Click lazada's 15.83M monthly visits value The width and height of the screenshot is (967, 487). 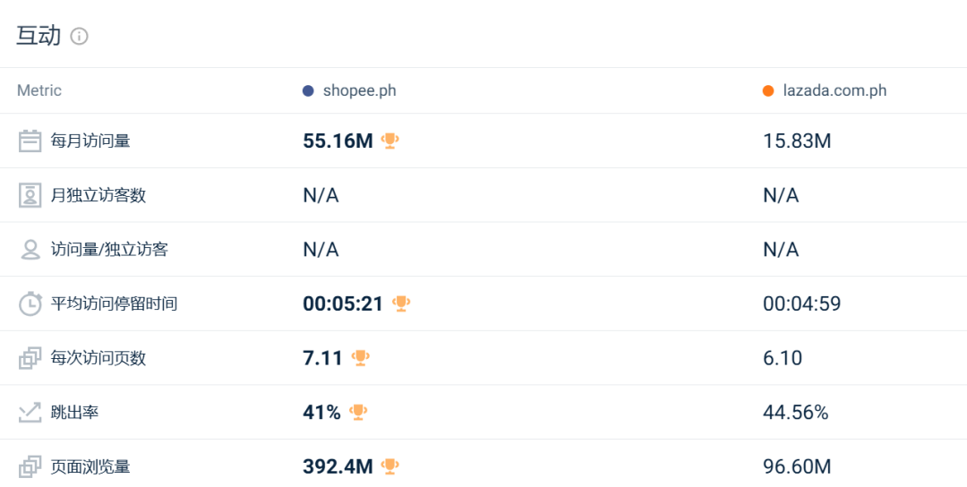tap(797, 141)
